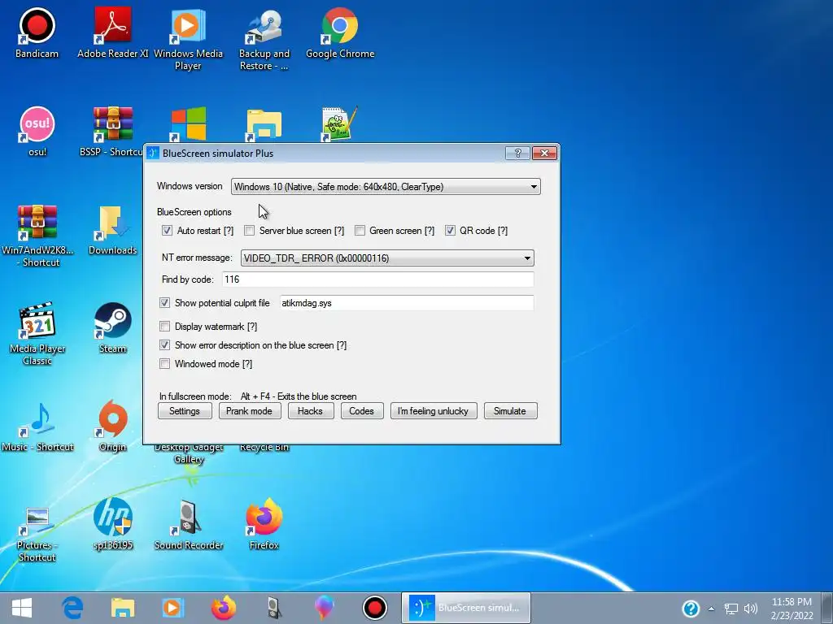Click the culprit file name field
833x624 pixels.
[x=407, y=303]
